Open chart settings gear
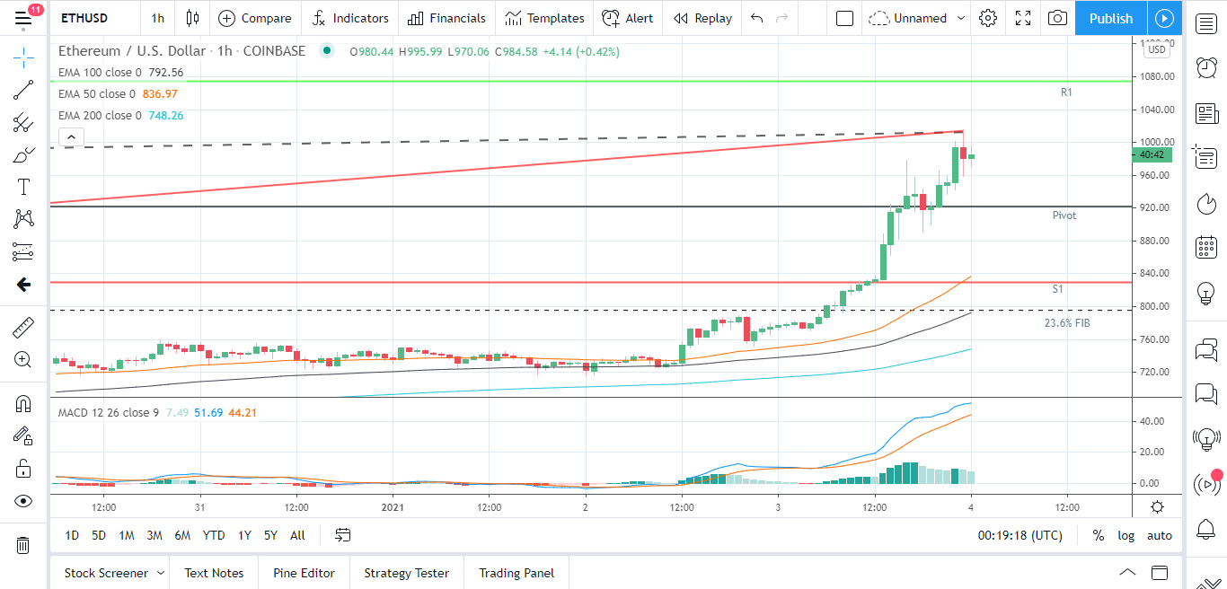Viewport: 1227px width, 589px height. [988, 18]
